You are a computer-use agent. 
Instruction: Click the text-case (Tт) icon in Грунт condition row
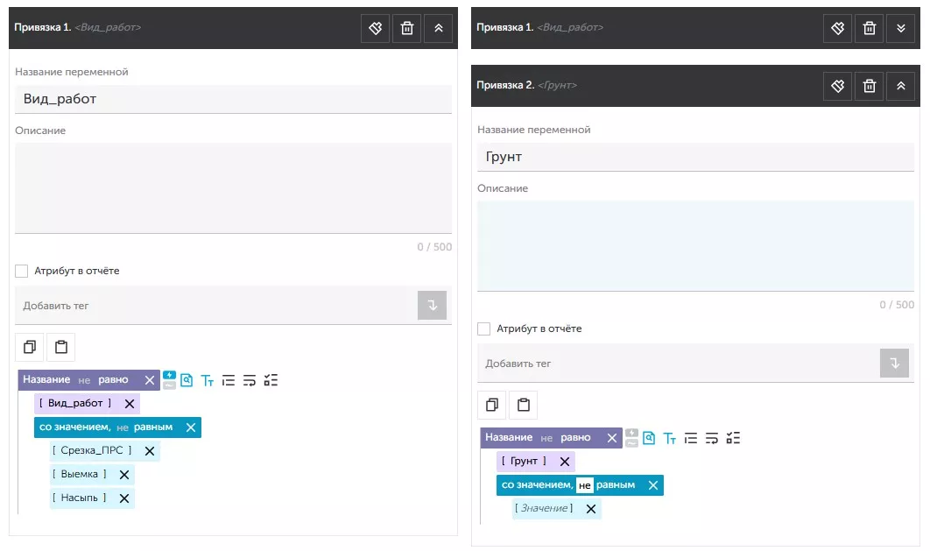(x=669, y=438)
